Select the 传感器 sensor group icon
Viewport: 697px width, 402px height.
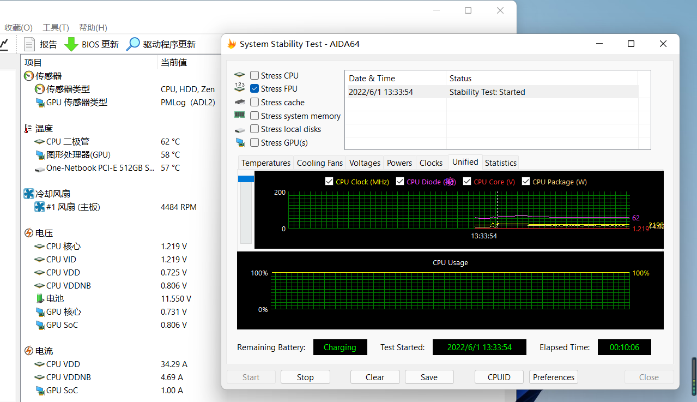point(29,76)
